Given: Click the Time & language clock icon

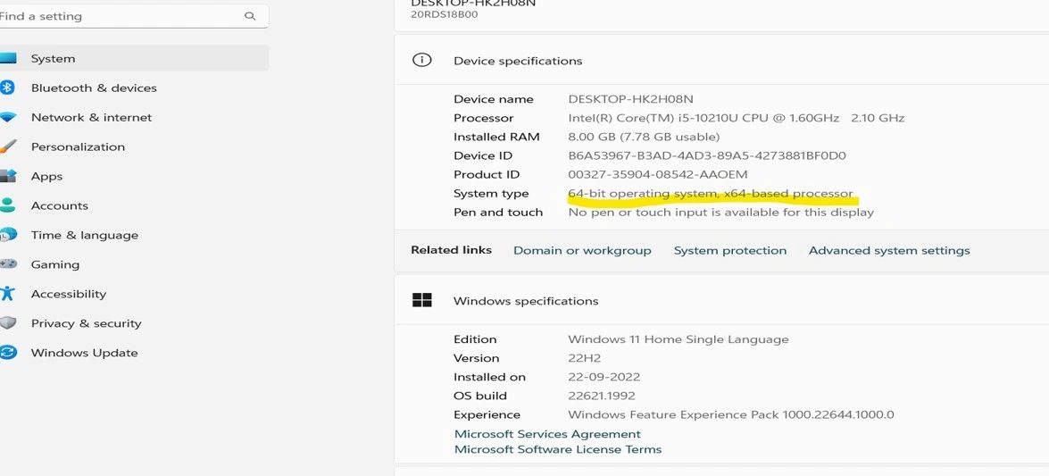Looking at the screenshot, I should coord(8,235).
